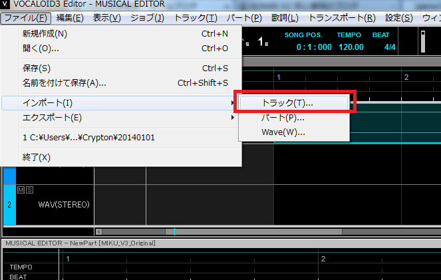Image resolution: width=441 pixels, height=280 pixels.
Task: Open the トラック(T) menu in menu bar
Action: (196, 18)
